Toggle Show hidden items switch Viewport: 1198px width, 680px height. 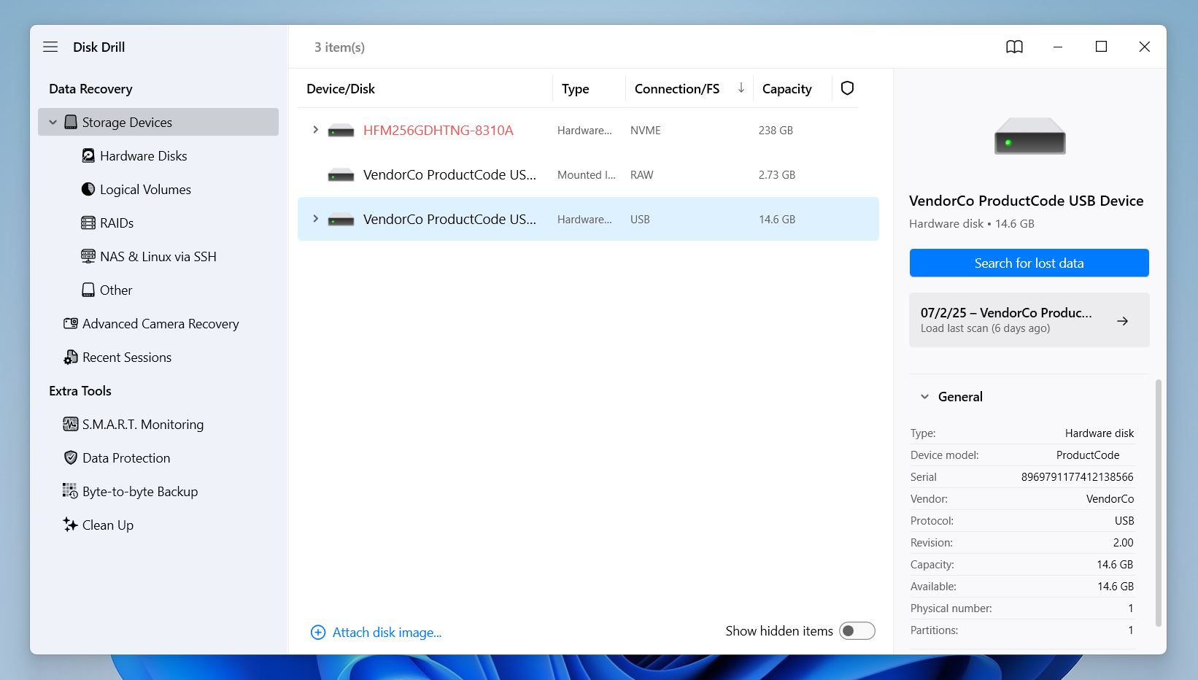click(x=857, y=631)
